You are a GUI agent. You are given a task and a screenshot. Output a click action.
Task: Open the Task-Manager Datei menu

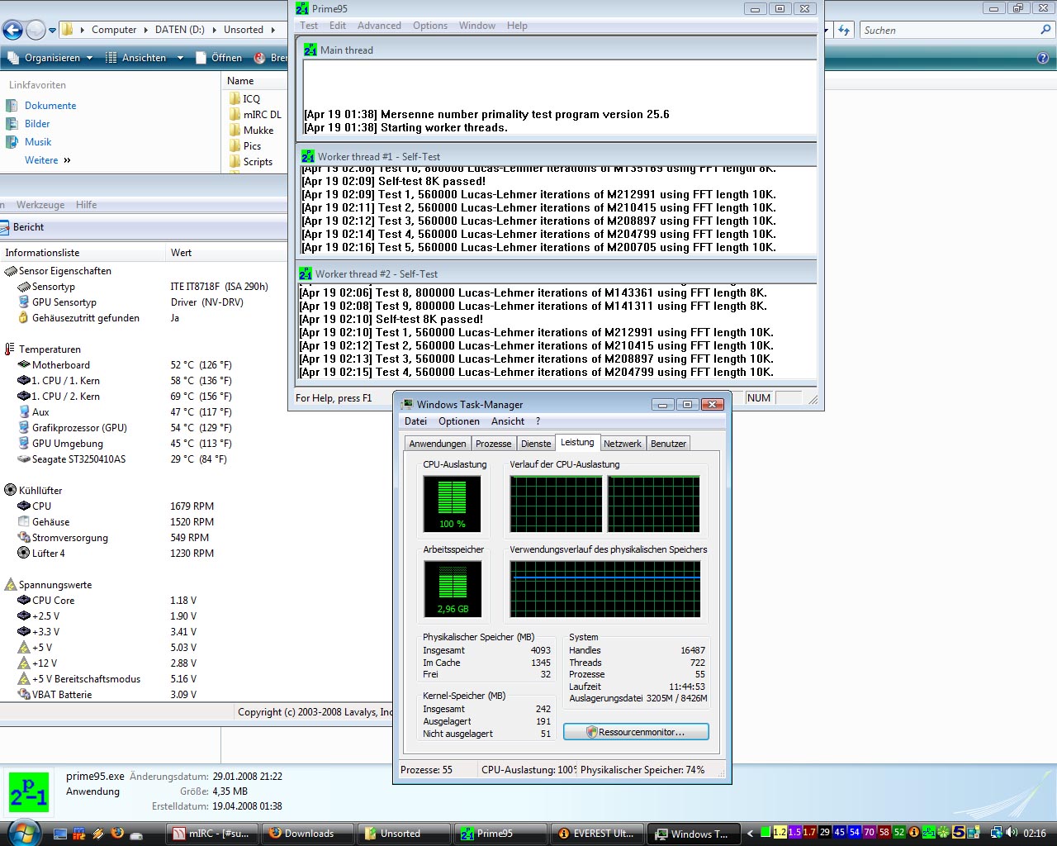pos(415,421)
